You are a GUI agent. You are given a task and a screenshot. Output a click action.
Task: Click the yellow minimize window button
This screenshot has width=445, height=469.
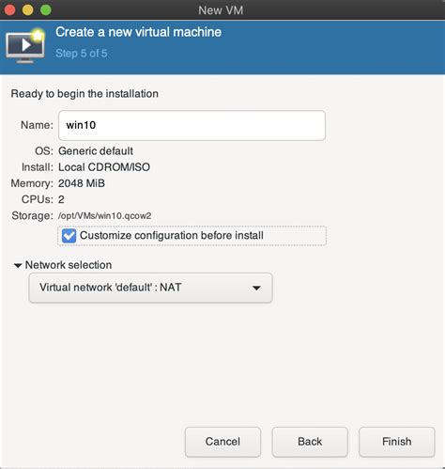(27, 9)
